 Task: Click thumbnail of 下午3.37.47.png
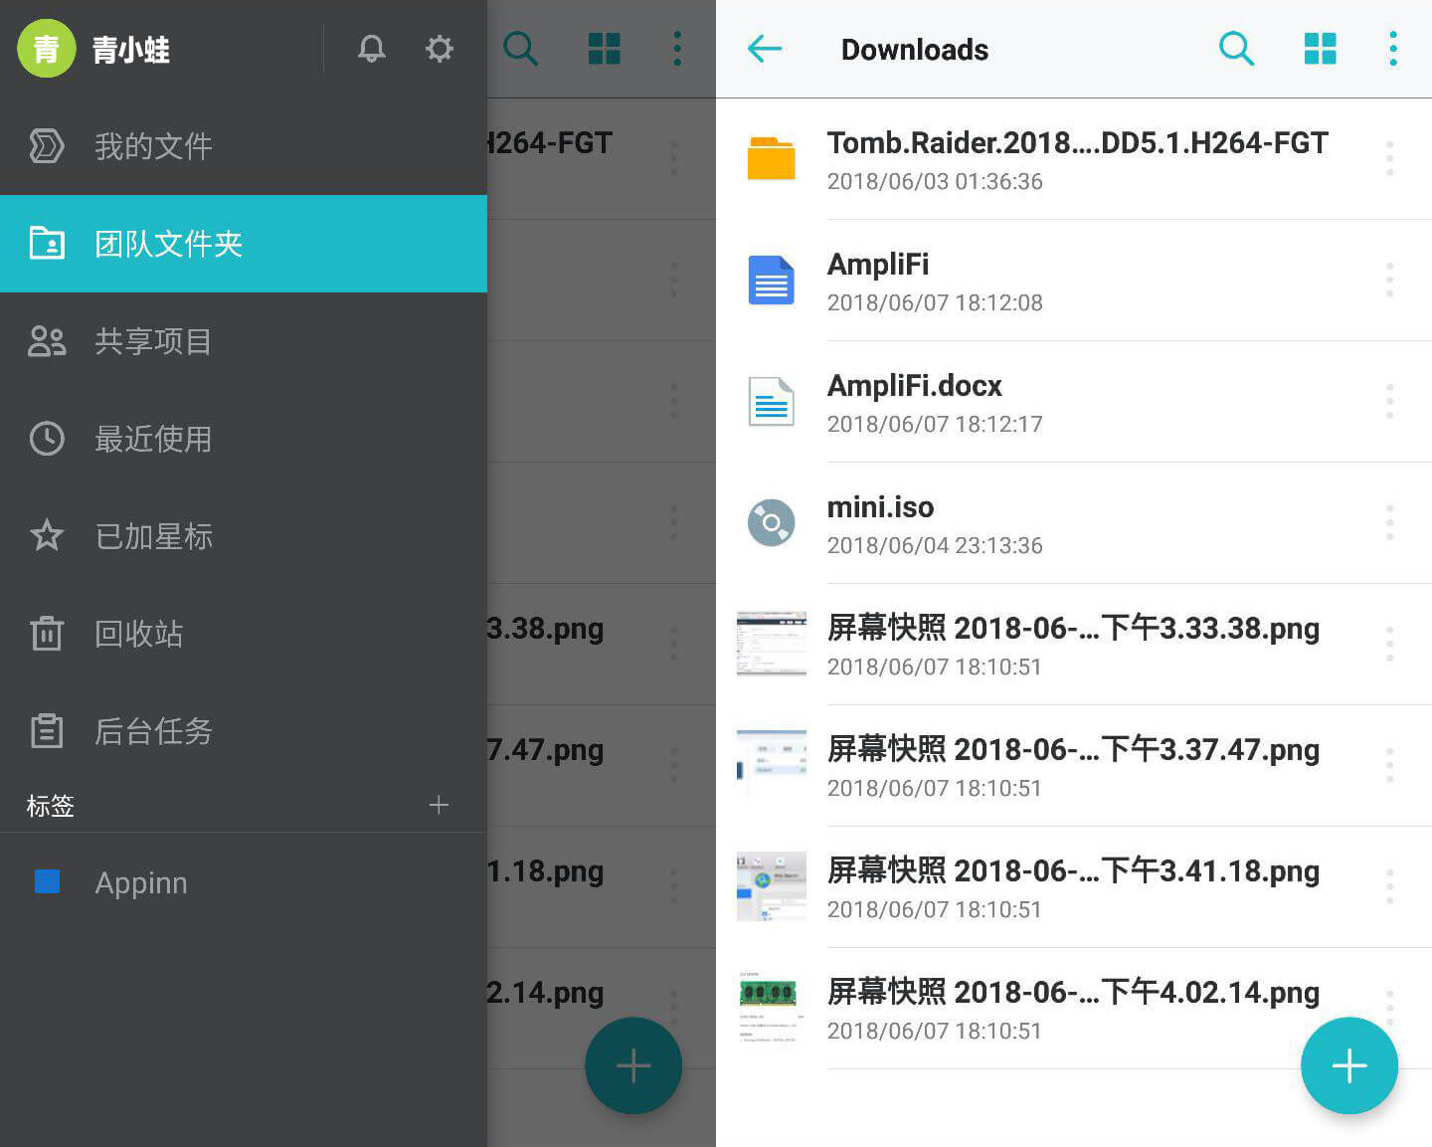tap(771, 765)
